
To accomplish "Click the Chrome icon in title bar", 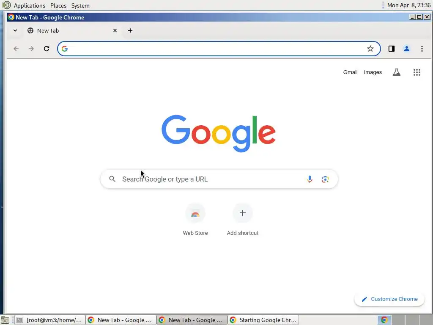I will click(x=11, y=17).
